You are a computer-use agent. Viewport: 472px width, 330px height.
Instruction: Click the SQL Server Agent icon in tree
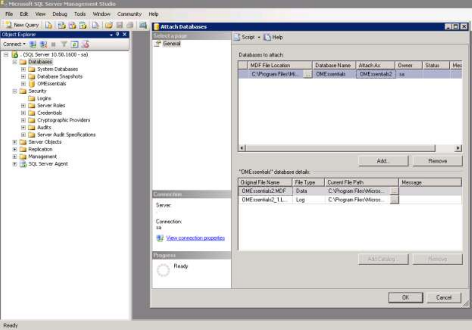23,164
